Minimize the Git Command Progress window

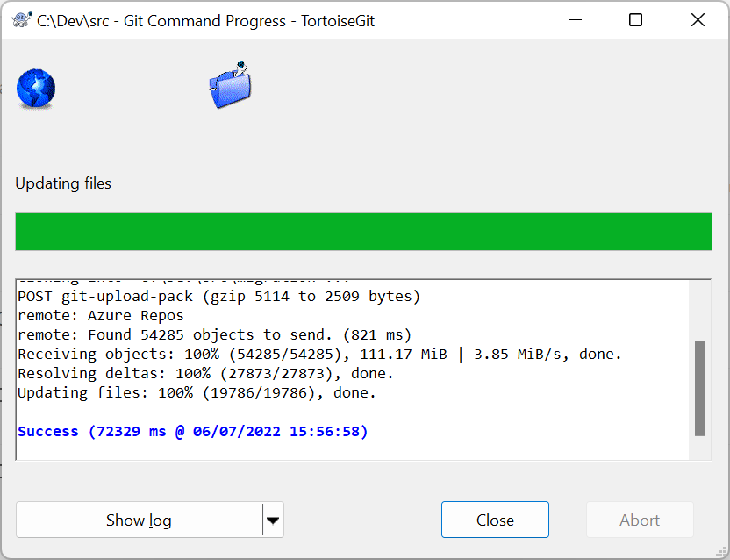pos(575,20)
